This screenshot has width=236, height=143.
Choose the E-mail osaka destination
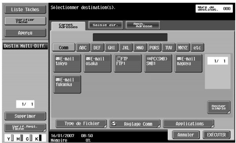click(97, 63)
